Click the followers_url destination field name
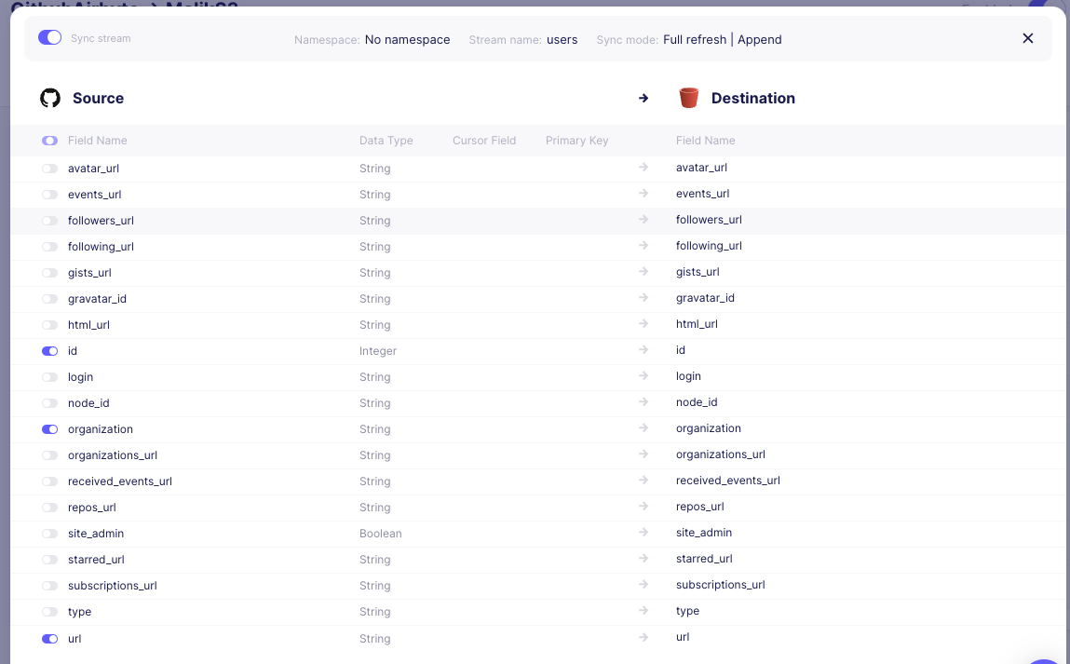 (x=709, y=220)
